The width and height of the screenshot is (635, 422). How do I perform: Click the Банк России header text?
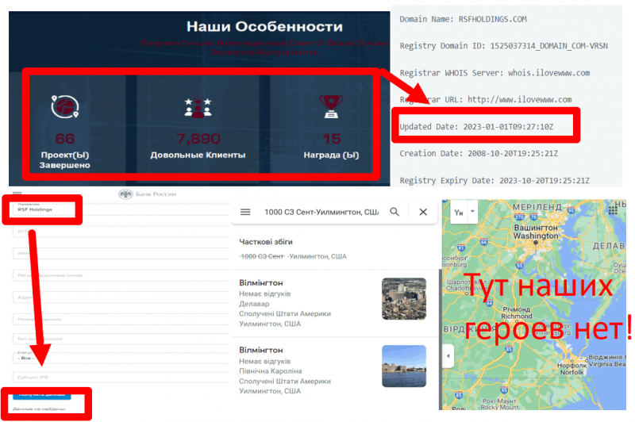[x=156, y=194]
